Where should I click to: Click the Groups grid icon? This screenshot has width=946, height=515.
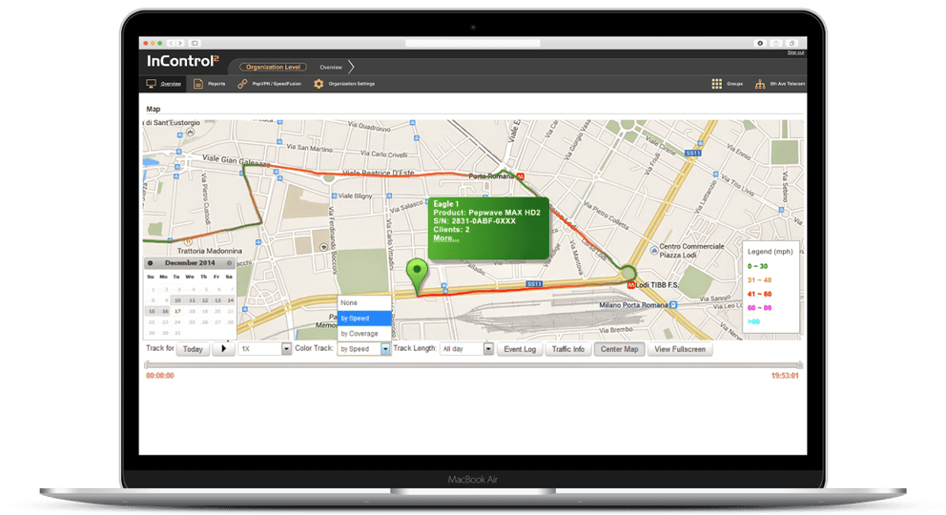click(717, 84)
